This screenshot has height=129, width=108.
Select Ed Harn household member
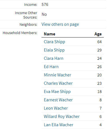coord(51,67)
